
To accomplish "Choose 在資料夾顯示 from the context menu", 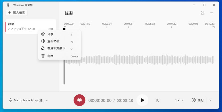I will 60,48.
